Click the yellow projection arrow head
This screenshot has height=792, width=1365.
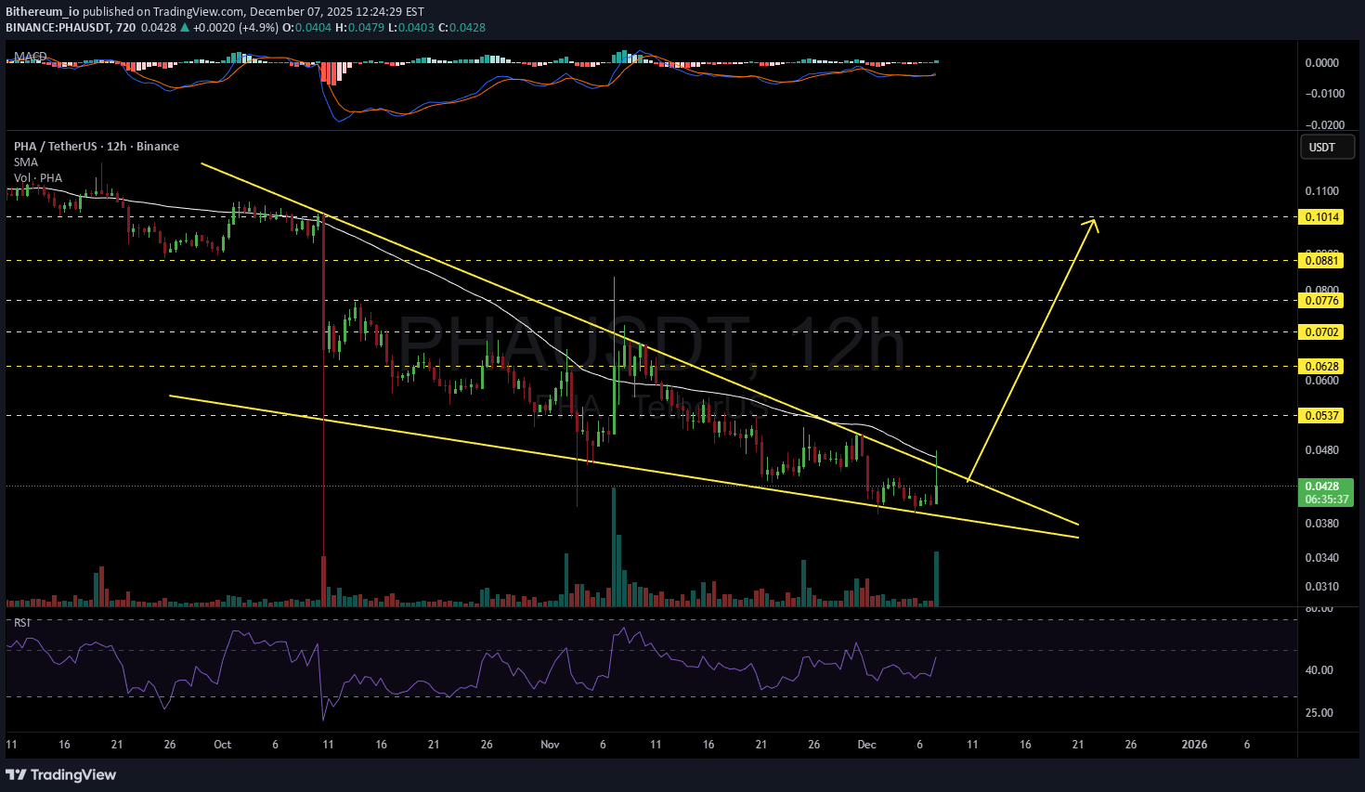click(1093, 223)
